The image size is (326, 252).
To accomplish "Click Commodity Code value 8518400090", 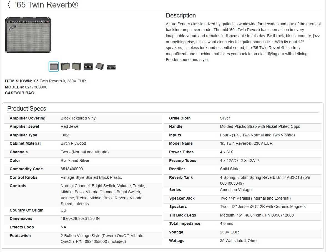I will pos(72,169).
